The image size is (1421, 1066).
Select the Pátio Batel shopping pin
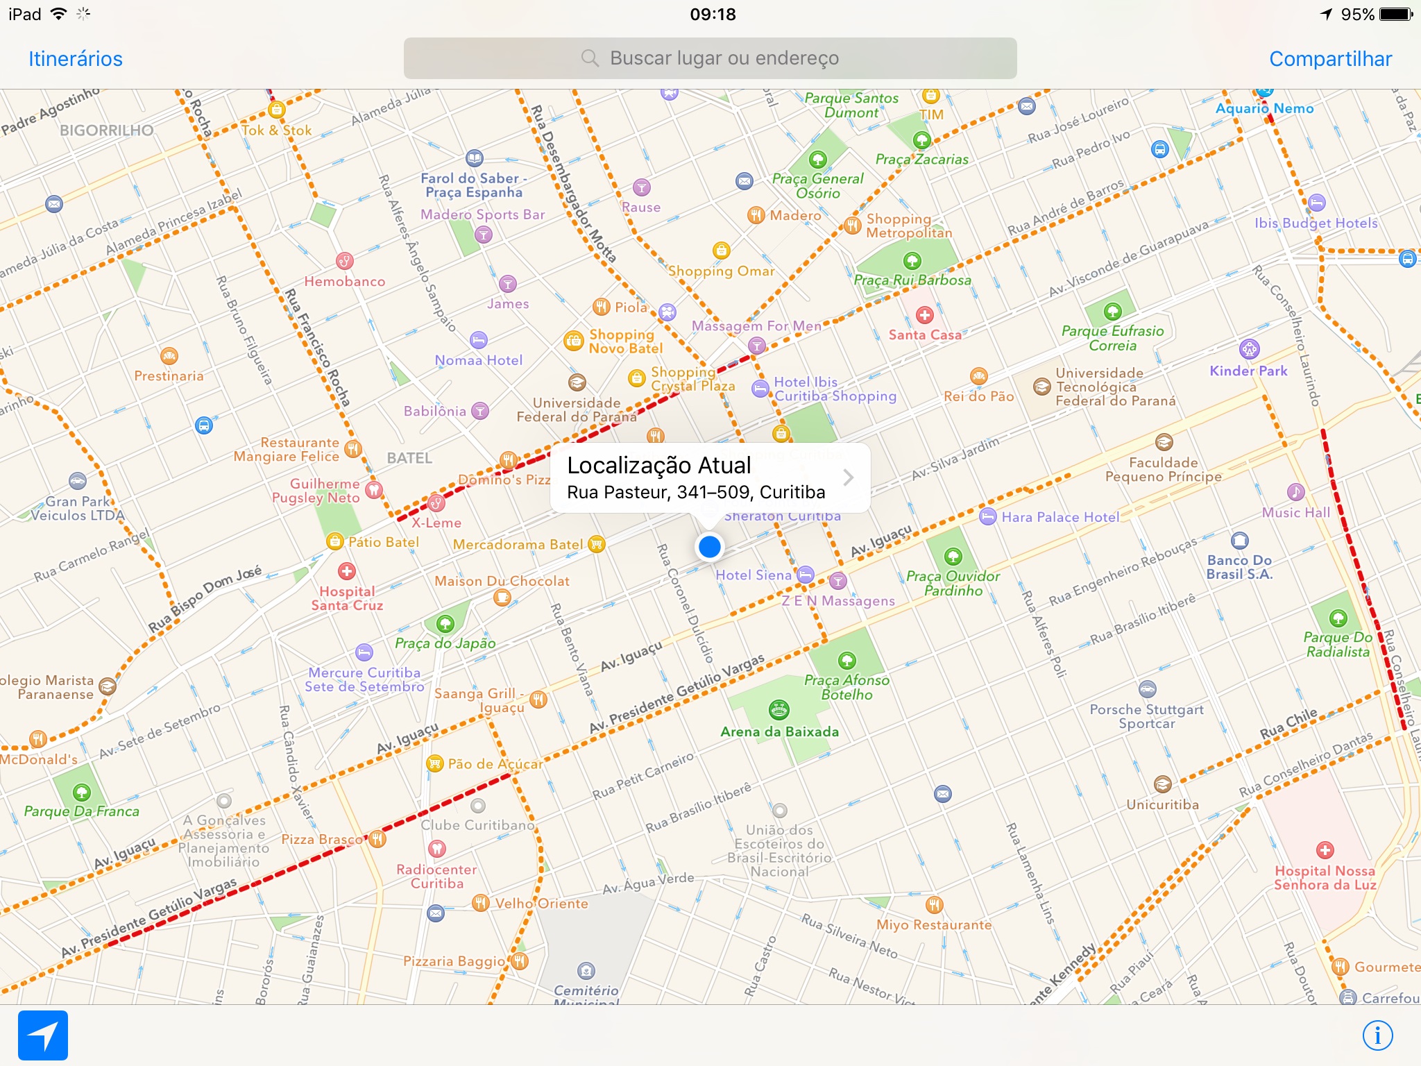(335, 541)
